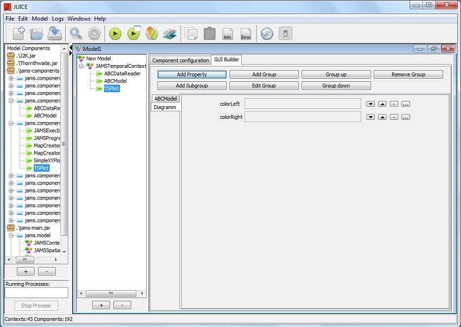Collapse the jams.model package node
The image size is (461, 327).
click(x=11, y=235)
